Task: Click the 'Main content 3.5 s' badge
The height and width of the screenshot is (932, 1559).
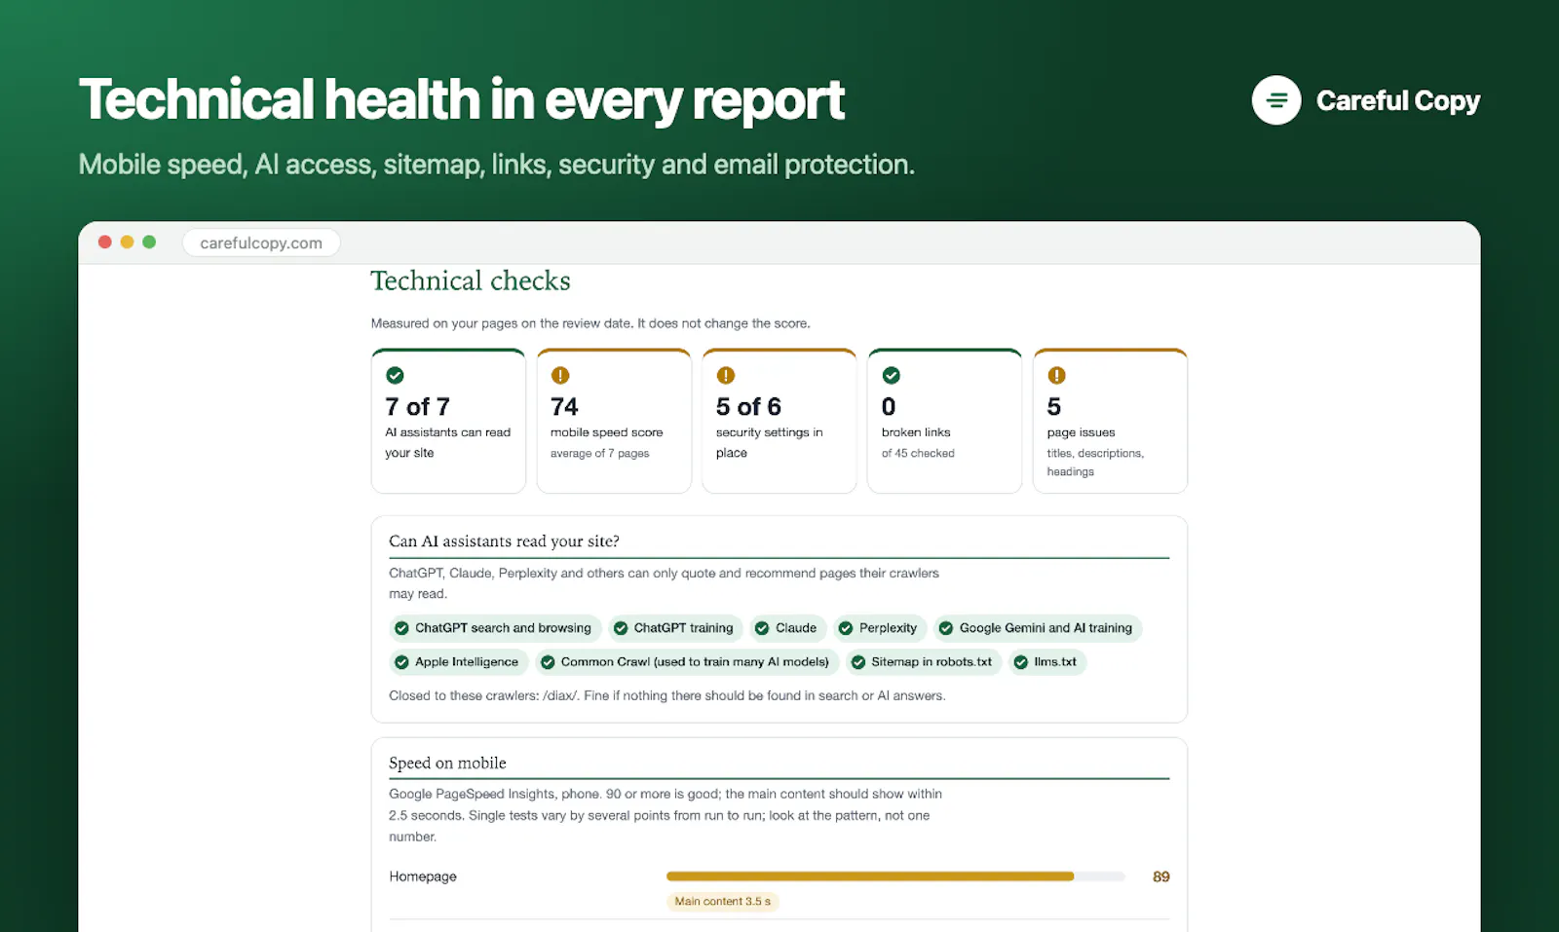Action: 723,902
